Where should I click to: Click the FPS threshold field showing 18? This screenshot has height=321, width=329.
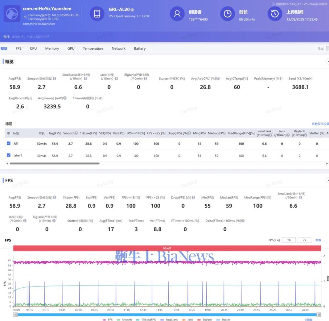[289, 240]
